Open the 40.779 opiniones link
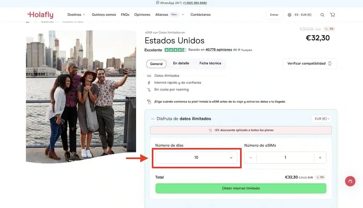 pyautogui.click(x=219, y=50)
